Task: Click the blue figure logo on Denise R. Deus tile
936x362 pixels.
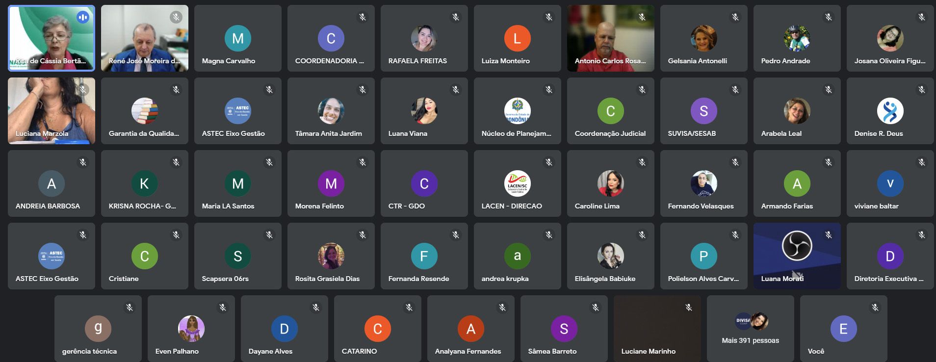Action: 890,111
